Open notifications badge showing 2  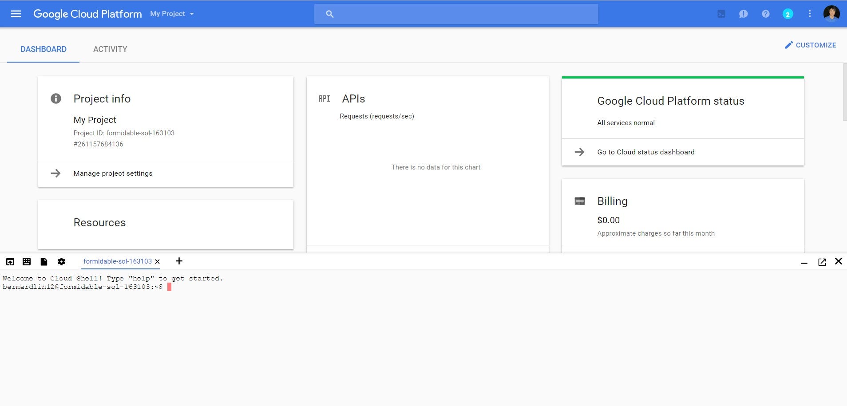[x=788, y=14]
